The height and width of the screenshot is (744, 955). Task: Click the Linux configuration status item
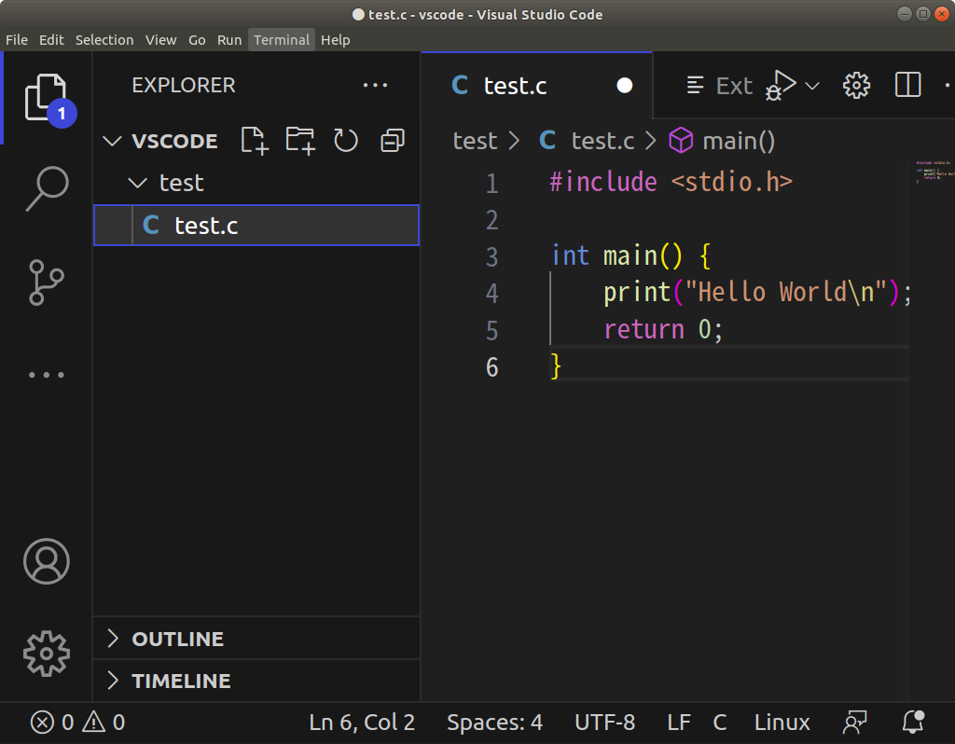[782, 723]
